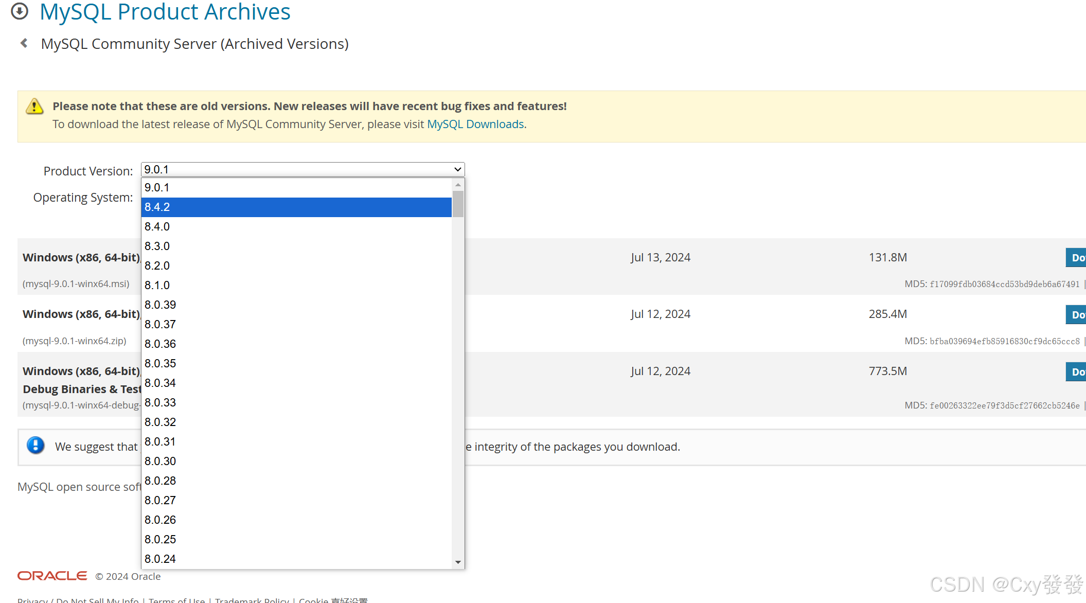
Task: Click the download circle icon beside page title
Action: (20, 11)
